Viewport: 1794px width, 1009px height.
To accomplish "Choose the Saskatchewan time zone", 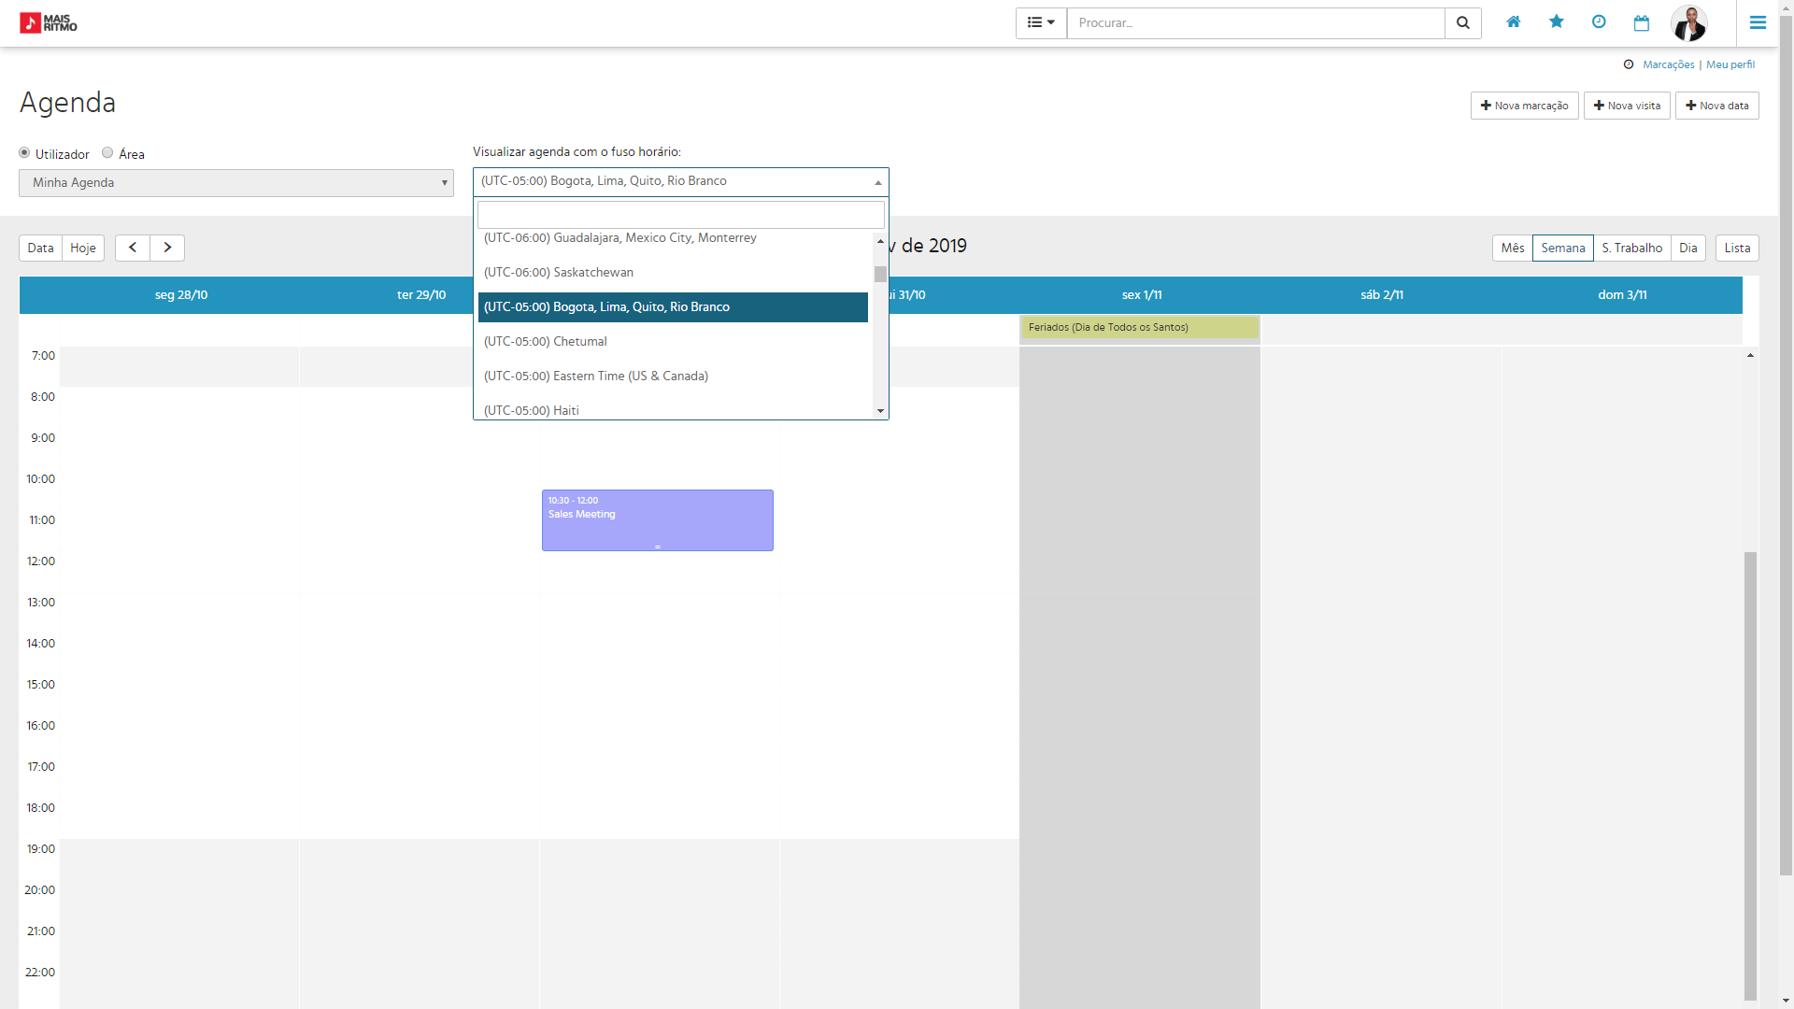I will [x=673, y=273].
